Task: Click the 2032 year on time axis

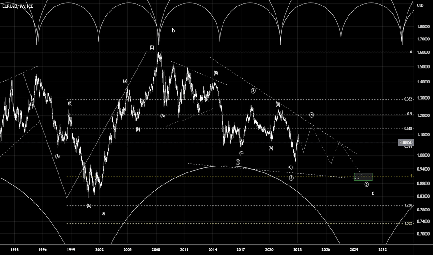Action: click(382, 250)
